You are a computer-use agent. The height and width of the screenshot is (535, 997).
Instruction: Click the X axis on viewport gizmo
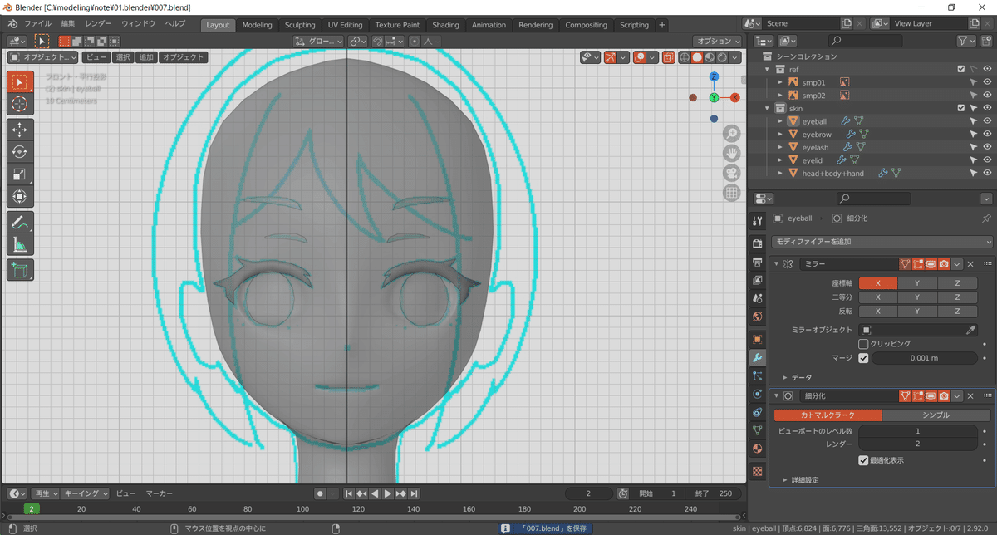coord(734,97)
